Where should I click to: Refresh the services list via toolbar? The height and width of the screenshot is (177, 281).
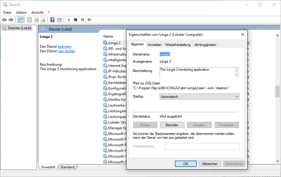coord(36,20)
